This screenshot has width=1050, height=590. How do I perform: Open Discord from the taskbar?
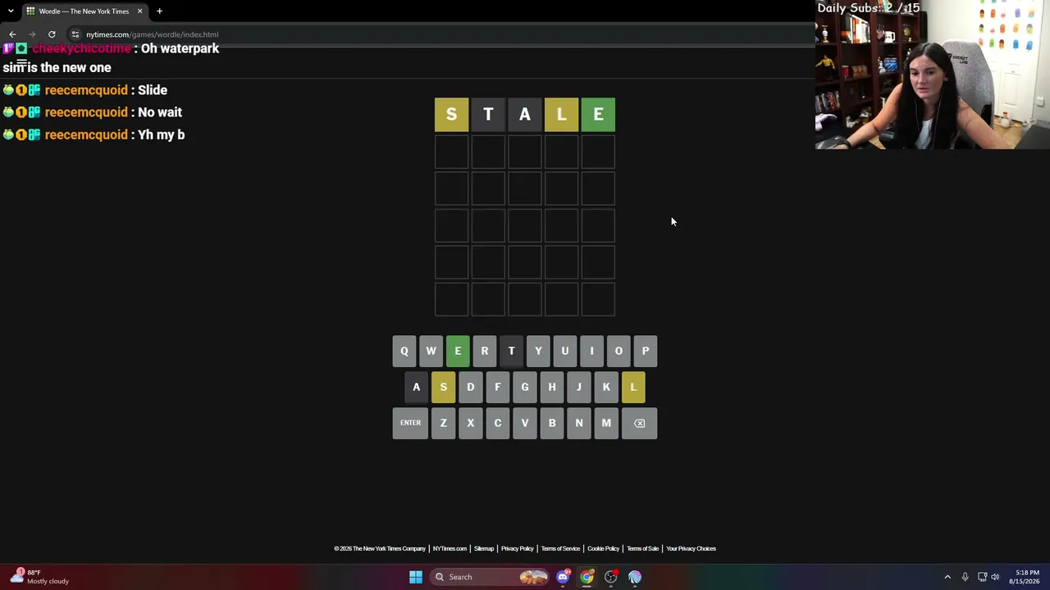click(x=563, y=577)
